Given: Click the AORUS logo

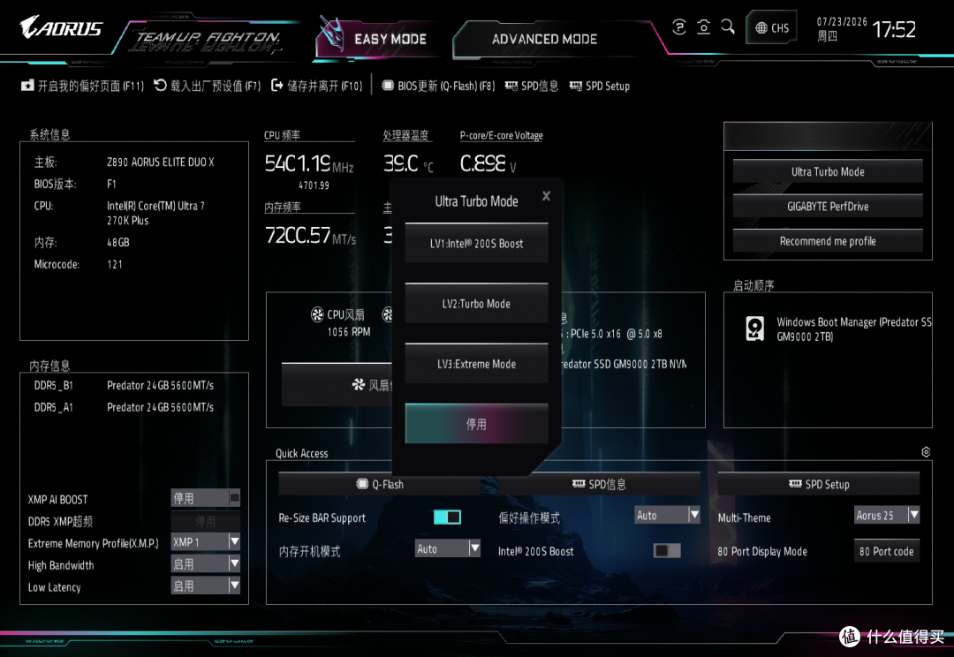Looking at the screenshot, I should coord(61,27).
